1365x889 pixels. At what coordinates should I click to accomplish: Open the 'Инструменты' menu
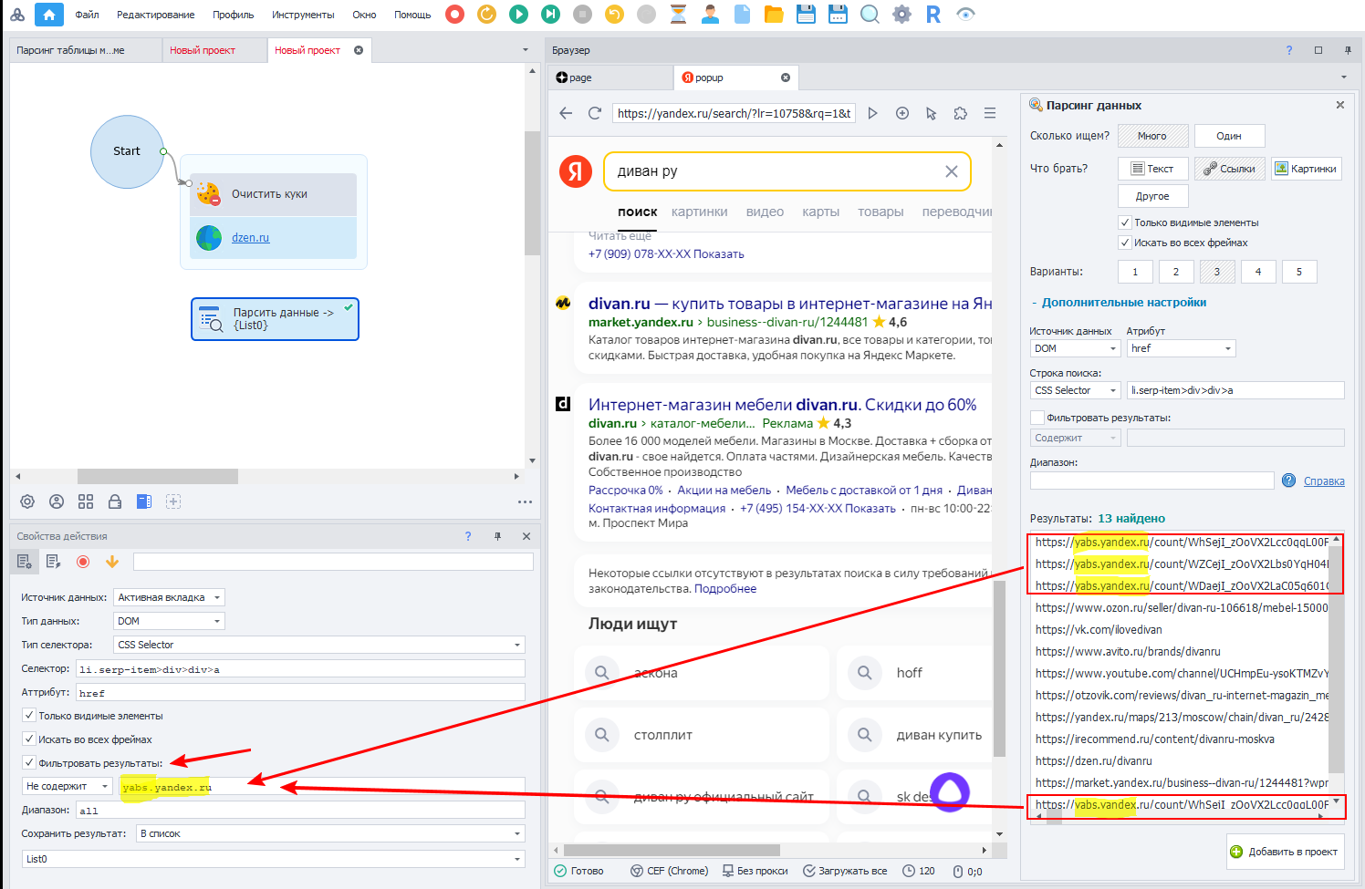[303, 15]
